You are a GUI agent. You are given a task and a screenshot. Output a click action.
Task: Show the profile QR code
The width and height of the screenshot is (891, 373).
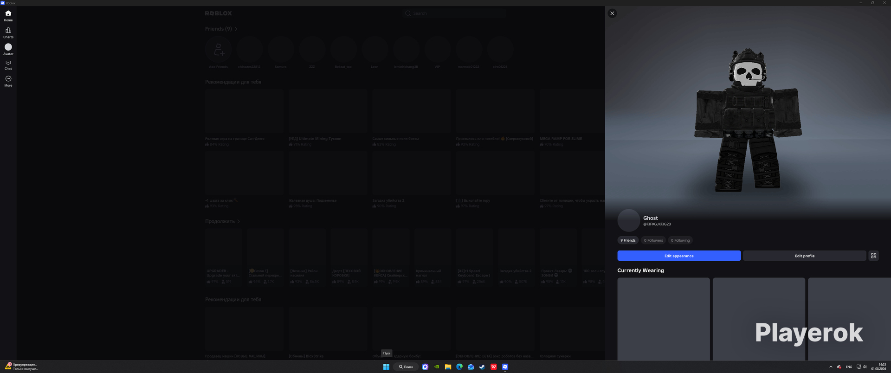coord(873,256)
